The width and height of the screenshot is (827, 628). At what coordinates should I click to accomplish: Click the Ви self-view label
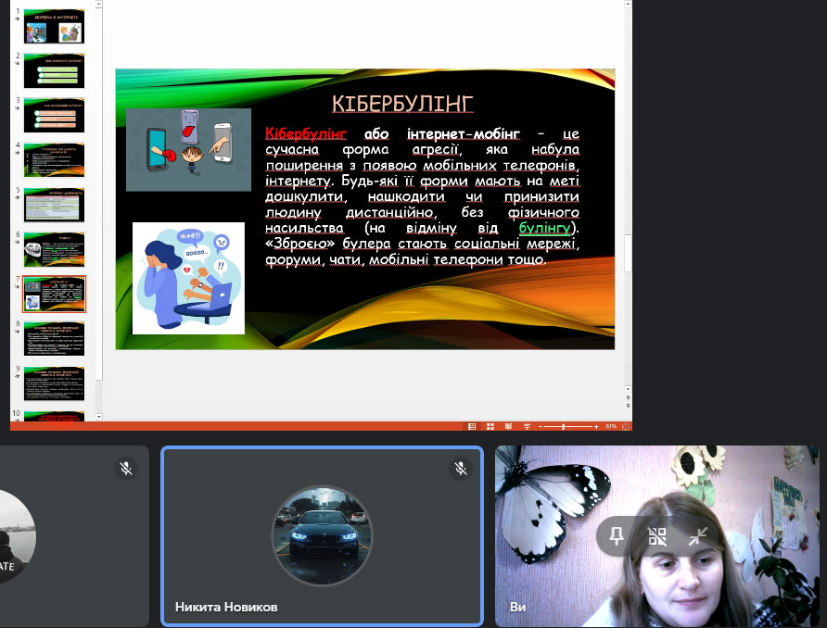(x=517, y=607)
